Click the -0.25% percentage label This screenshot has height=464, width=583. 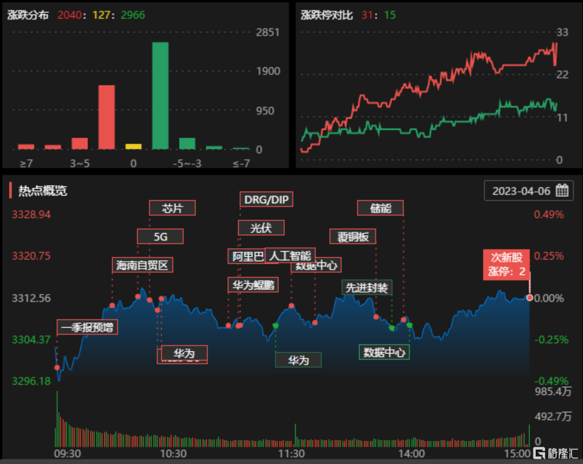coord(551,340)
